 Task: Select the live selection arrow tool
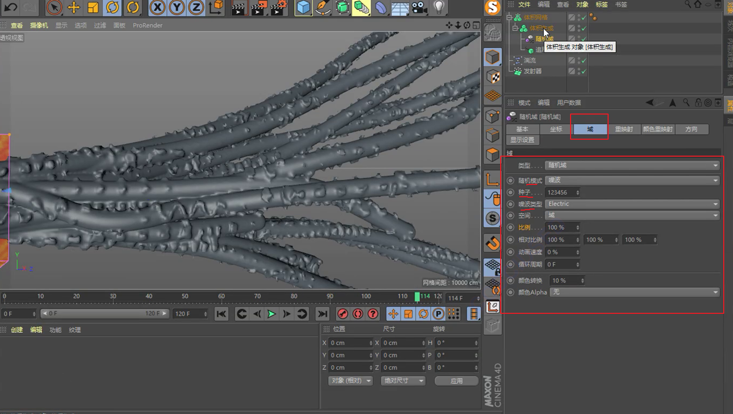(54, 7)
